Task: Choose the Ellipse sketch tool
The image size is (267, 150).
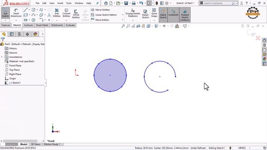Action: (41, 15)
